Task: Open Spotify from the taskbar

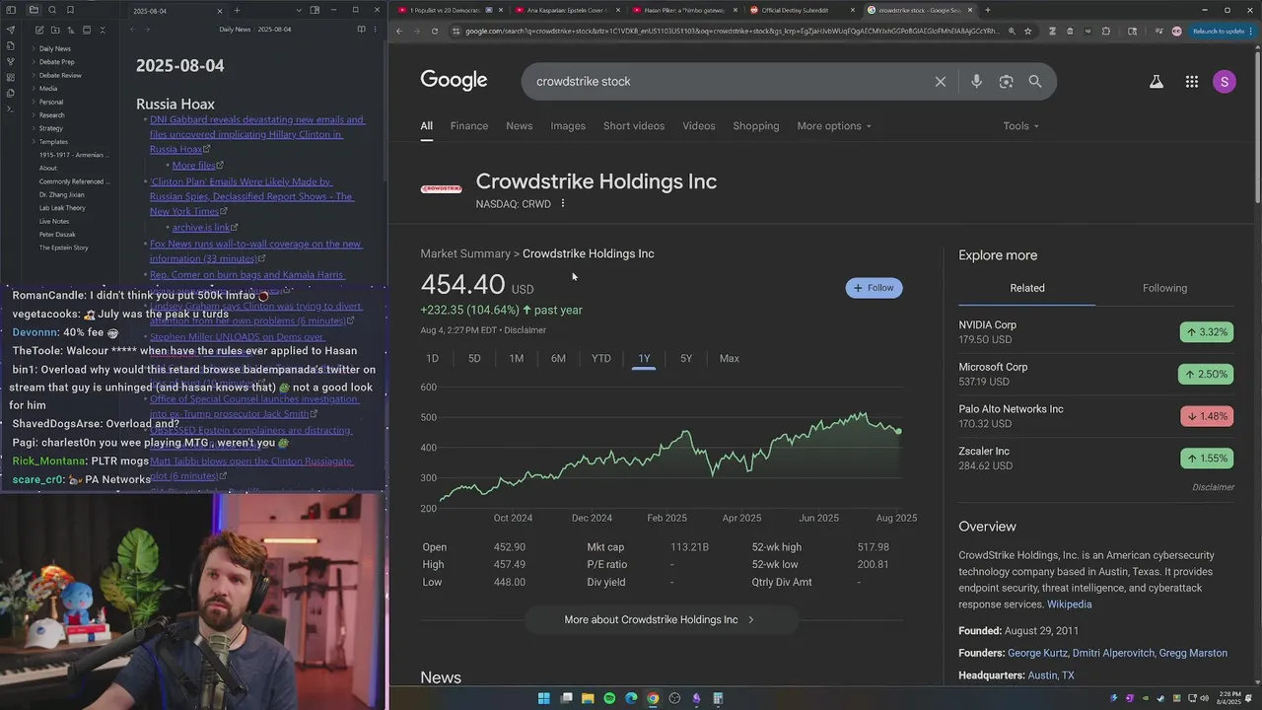Action: 609,698
